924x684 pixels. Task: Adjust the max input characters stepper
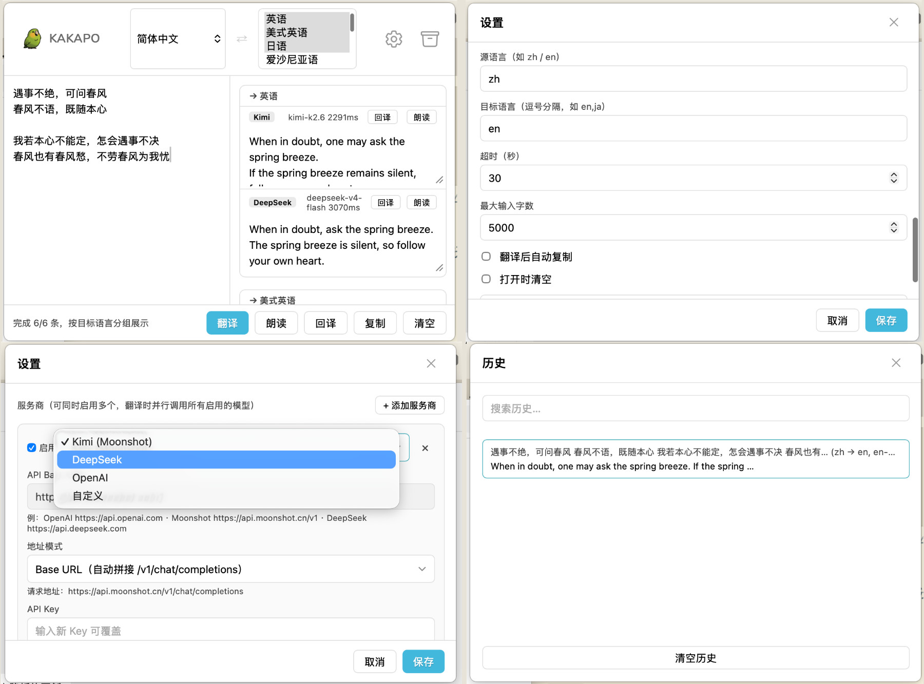point(894,227)
